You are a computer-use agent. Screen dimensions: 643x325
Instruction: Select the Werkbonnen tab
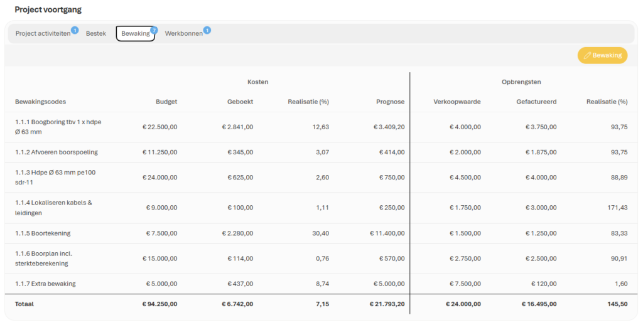[x=184, y=34]
